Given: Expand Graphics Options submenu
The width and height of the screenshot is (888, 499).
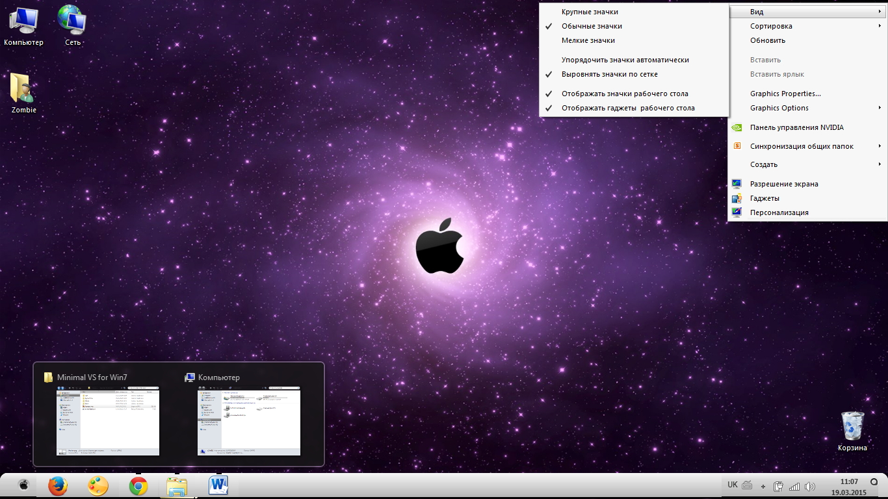Looking at the screenshot, I should click(808, 108).
